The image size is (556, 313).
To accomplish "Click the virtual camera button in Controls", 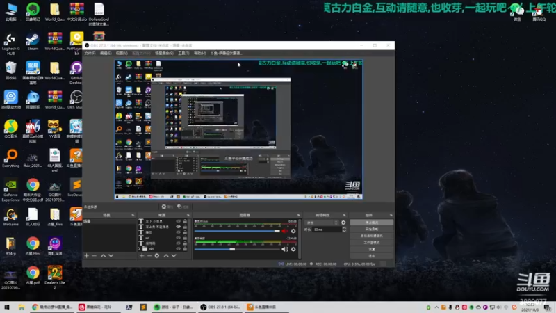I will click(x=372, y=236).
